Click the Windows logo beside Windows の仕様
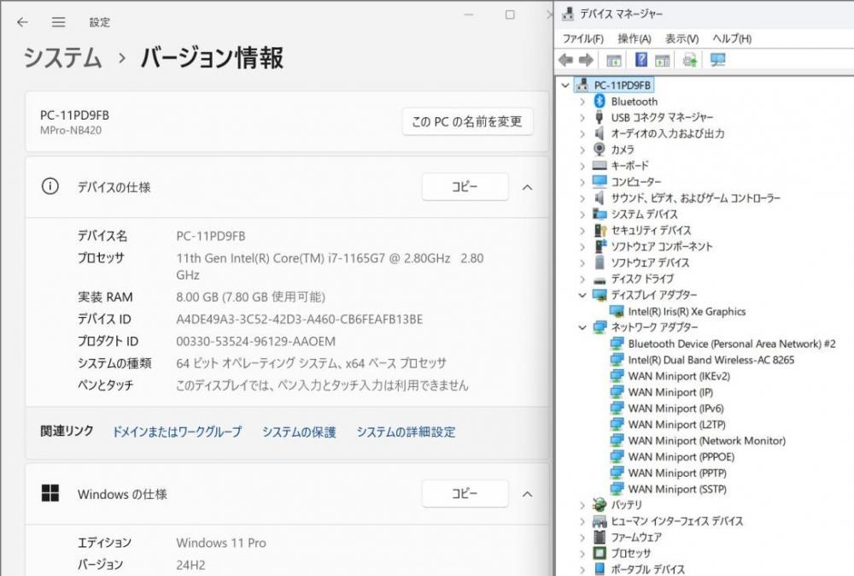 (50, 493)
